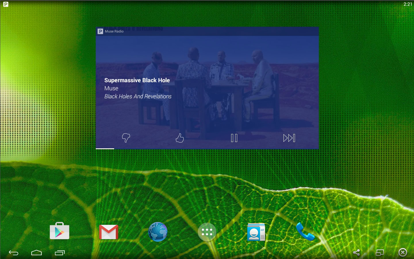Viewport: 414px width, 259px height.
Task: Click the Pandora logo in widget header
Action: coord(100,31)
